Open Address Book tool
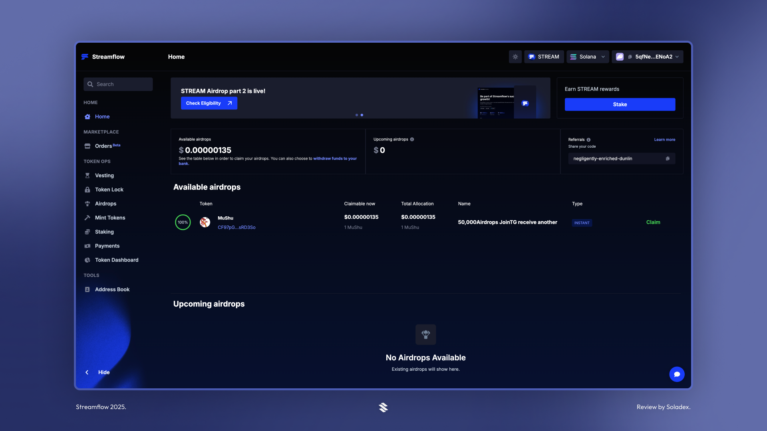The height and width of the screenshot is (431, 767). coord(112,289)
